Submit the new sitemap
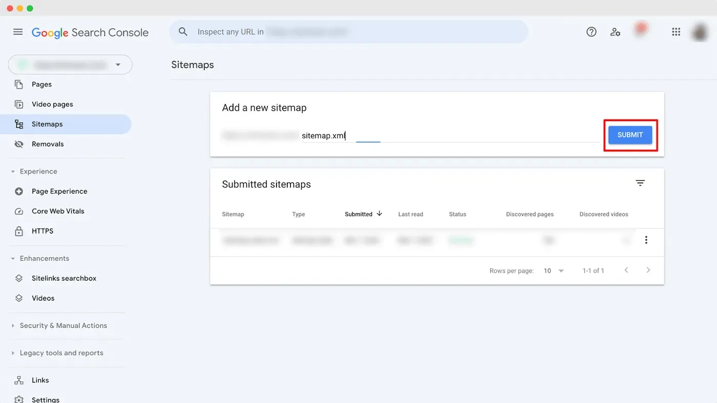 pos(630,135)
